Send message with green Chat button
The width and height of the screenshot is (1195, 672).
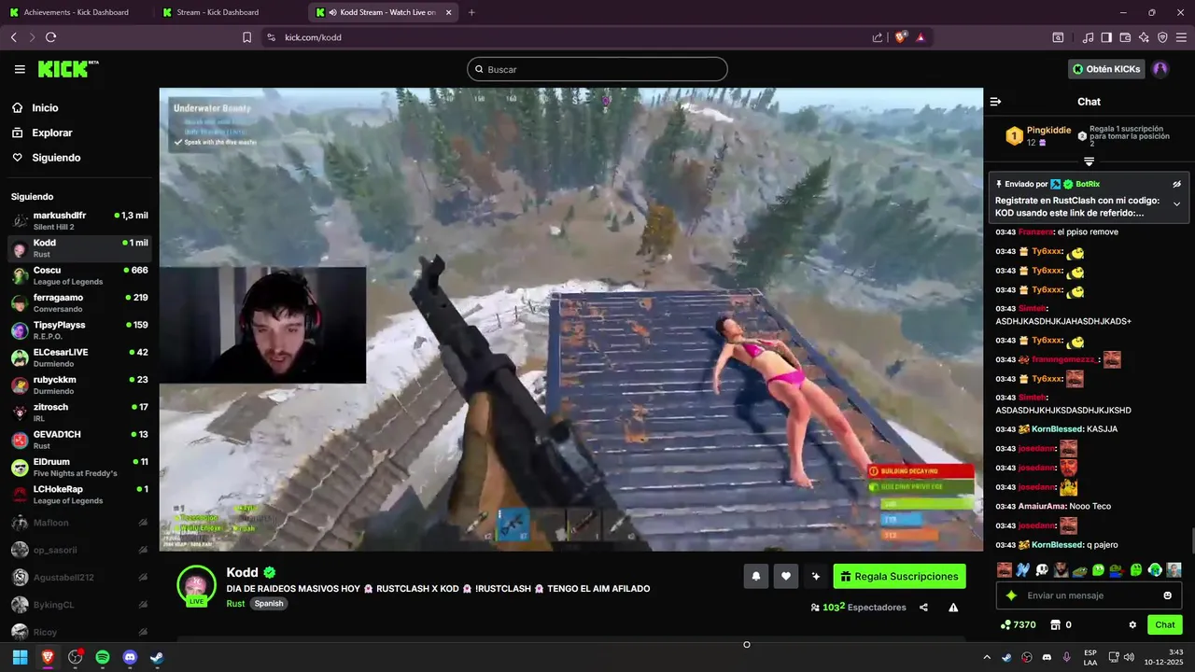pos(1165,624)
